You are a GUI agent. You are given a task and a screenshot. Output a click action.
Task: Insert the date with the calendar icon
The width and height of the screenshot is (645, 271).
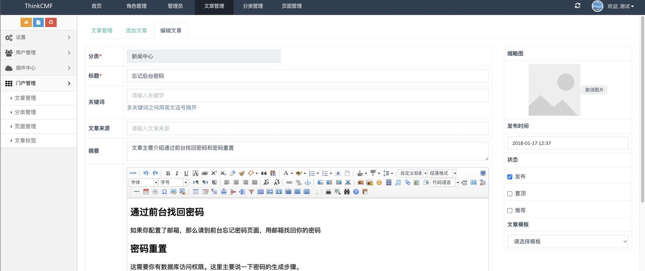146,192
